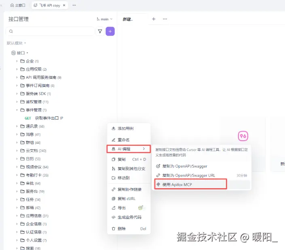
Task: Expand the 应用权限 folder chevron
Action: (17, 69)
